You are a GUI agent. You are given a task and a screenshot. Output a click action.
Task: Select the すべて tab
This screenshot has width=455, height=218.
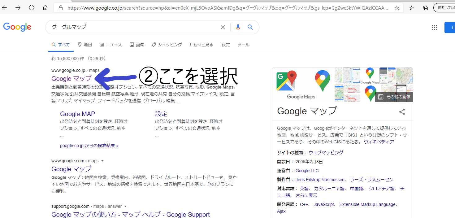point(61,45)
